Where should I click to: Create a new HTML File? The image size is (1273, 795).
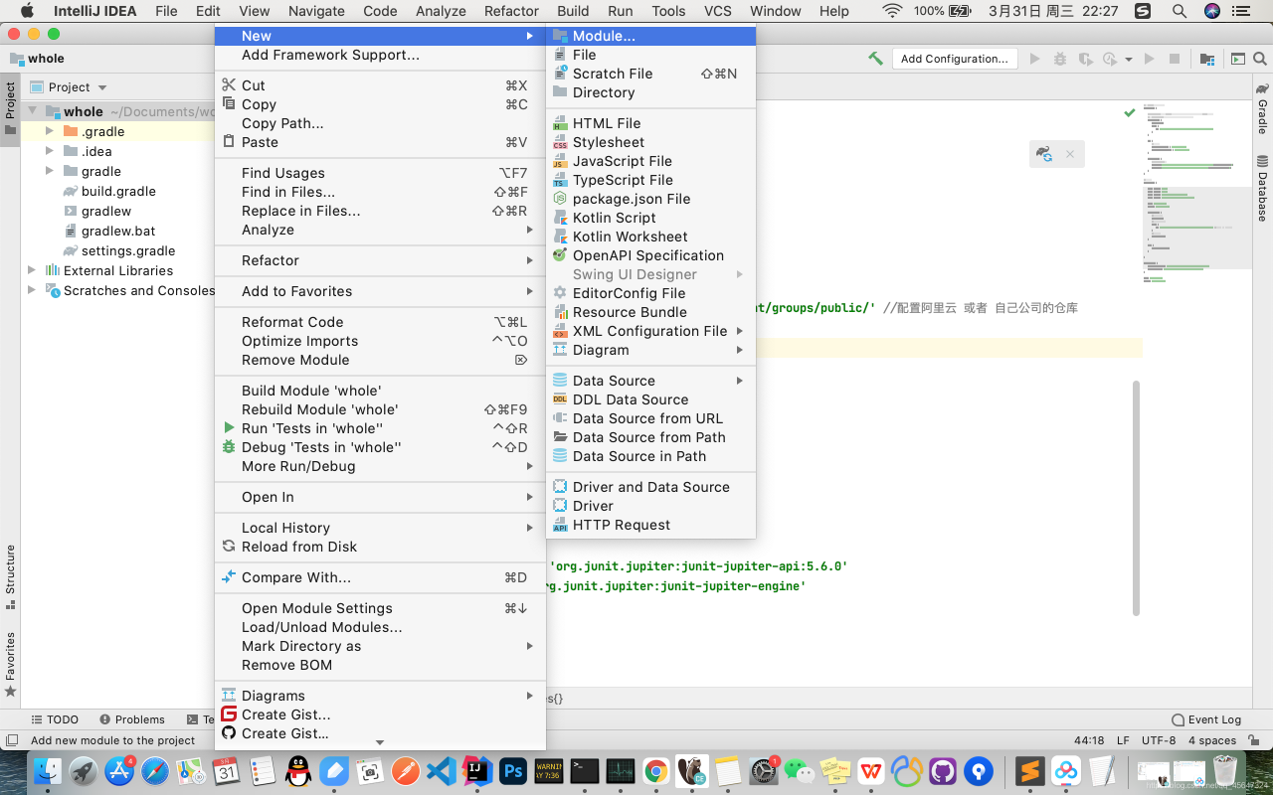pyautogui.click(x=651, y=123)
